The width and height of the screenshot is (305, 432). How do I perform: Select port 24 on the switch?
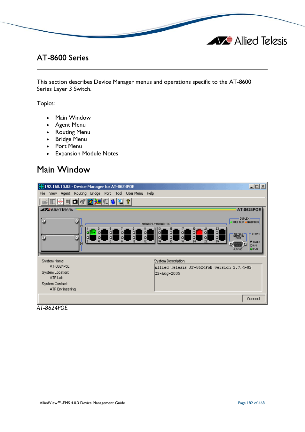[222, 238]
